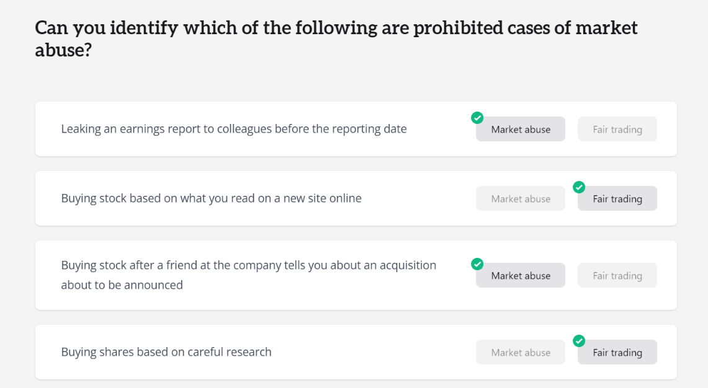Click green checkmark on earnings report row

click(477, 118)
